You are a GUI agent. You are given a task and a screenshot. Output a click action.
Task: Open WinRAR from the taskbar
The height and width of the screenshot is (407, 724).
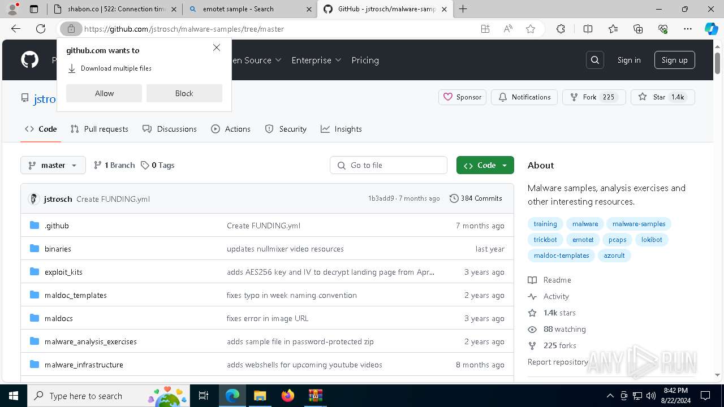[315, 396]
